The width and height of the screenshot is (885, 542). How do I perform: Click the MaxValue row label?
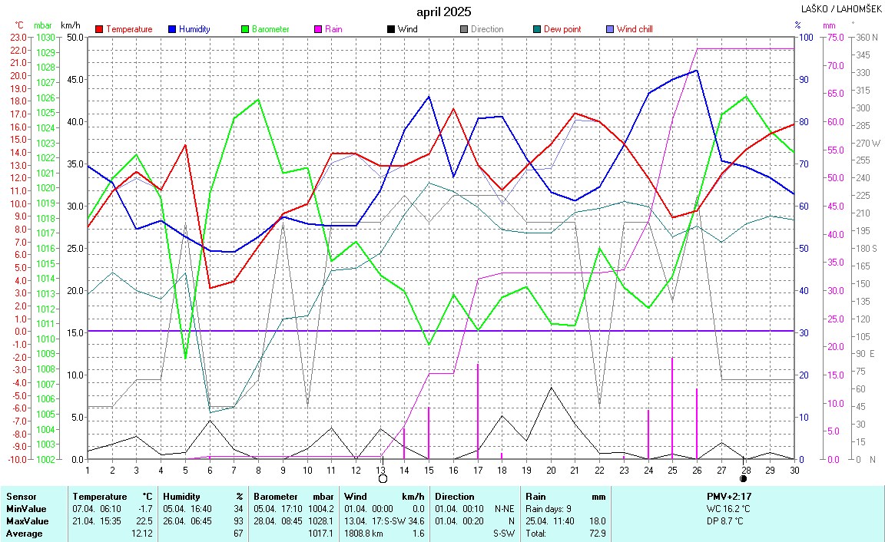tap(26, 521)
